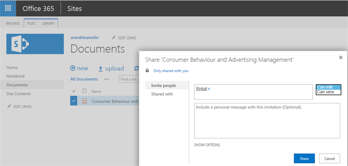Image resolution: width=348 pixels, height=166 pixels.
Task: Expand SHOW OPTIONS in share dialog
Action: (207, 145)
